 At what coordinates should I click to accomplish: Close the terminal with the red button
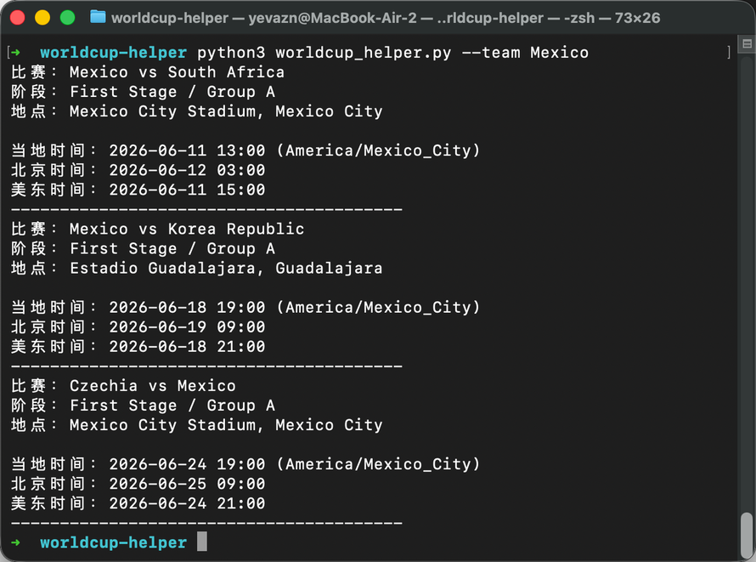coord(18,17)
